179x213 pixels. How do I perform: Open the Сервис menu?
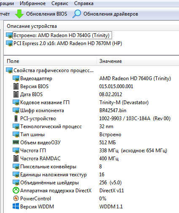tap(60, 3)
